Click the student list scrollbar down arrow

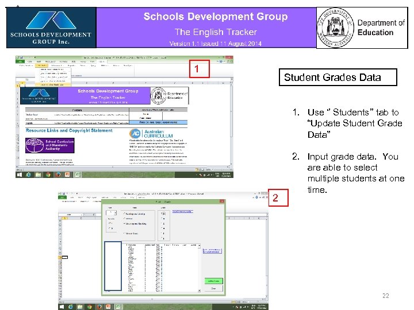click(199, 290)
